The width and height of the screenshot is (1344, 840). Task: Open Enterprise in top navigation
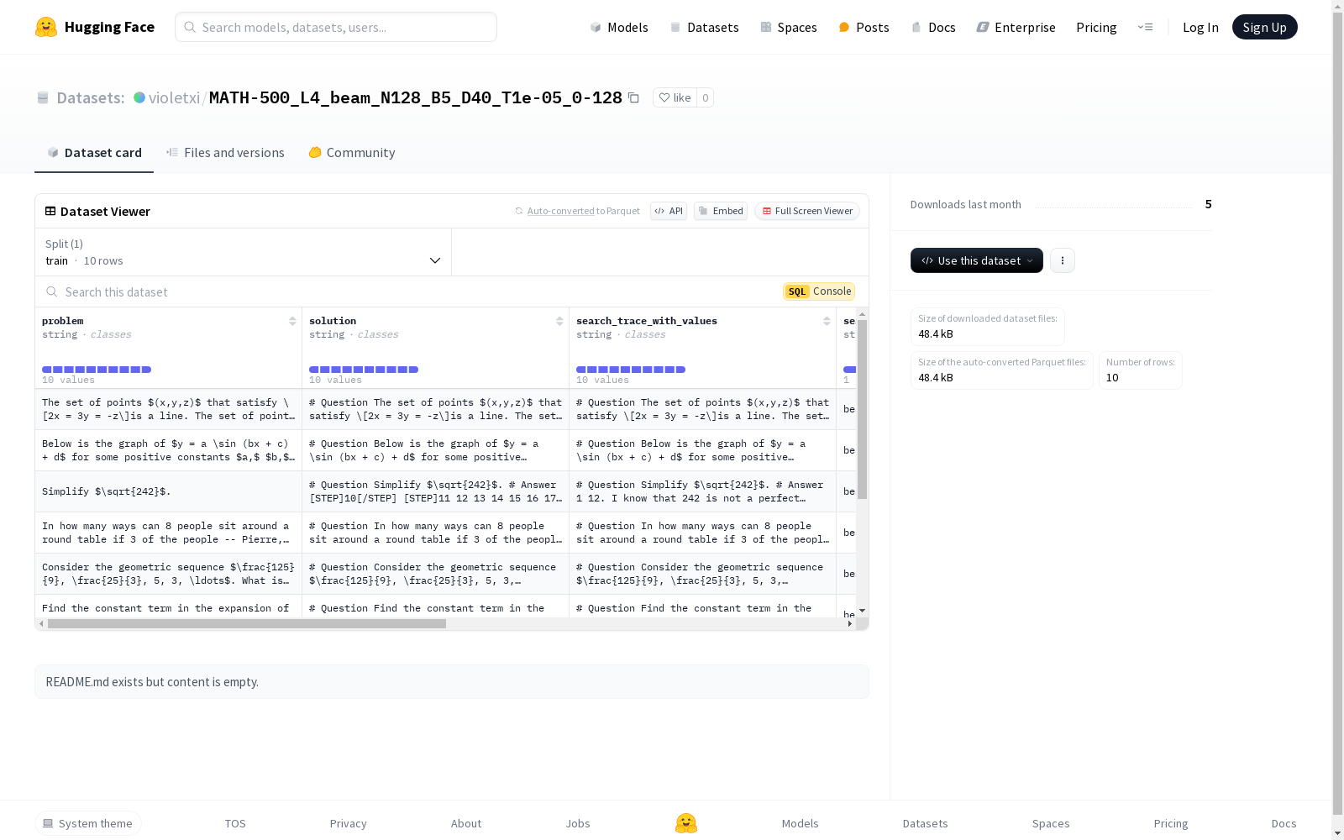pos(1016,27)
